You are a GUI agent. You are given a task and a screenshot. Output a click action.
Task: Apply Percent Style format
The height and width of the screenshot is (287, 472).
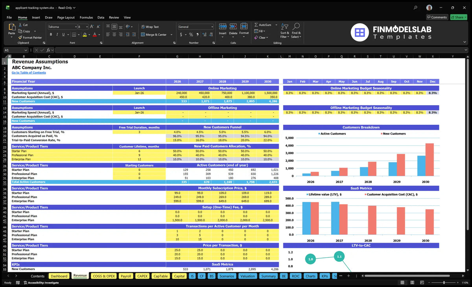click(x=191, y=35)
